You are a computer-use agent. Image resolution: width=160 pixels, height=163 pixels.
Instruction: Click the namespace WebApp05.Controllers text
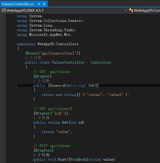coord(47,44)
